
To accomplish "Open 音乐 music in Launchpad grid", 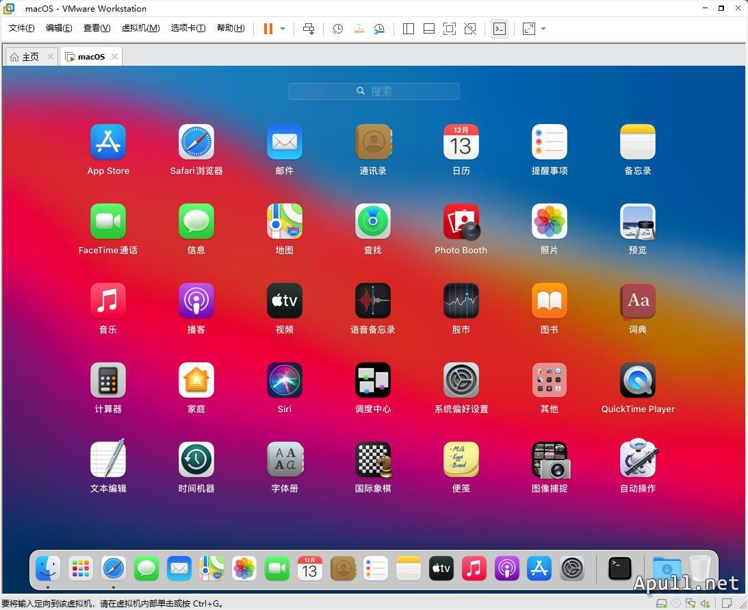I will (x=108, y=301).
